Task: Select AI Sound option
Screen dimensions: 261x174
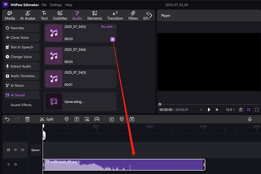Action: 22,95
